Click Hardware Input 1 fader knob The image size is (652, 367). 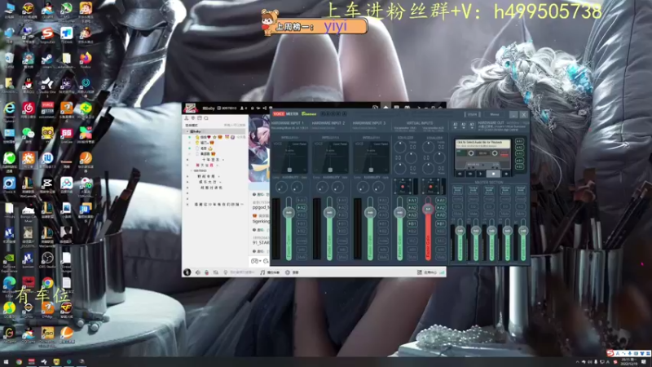(289, 213)
